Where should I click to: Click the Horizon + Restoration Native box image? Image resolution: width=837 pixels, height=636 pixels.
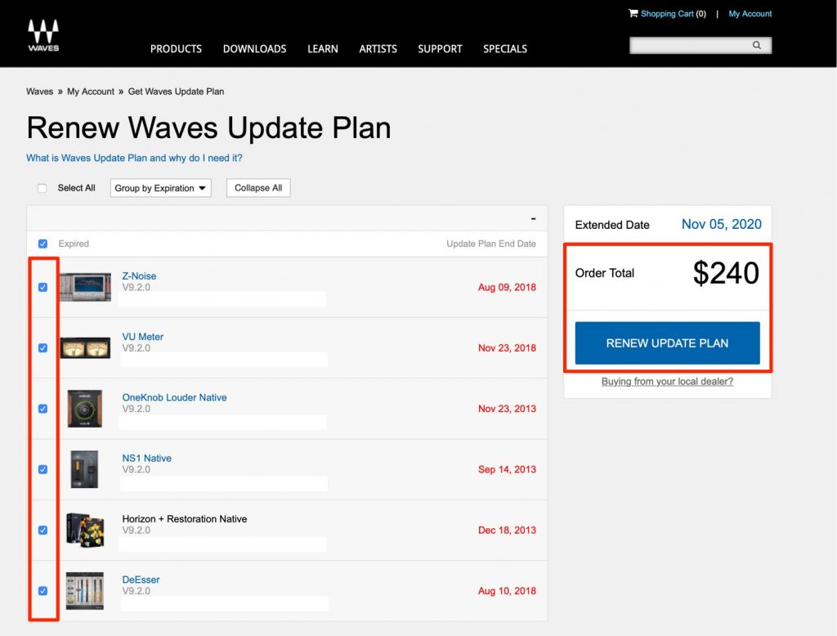click(85, 530)
